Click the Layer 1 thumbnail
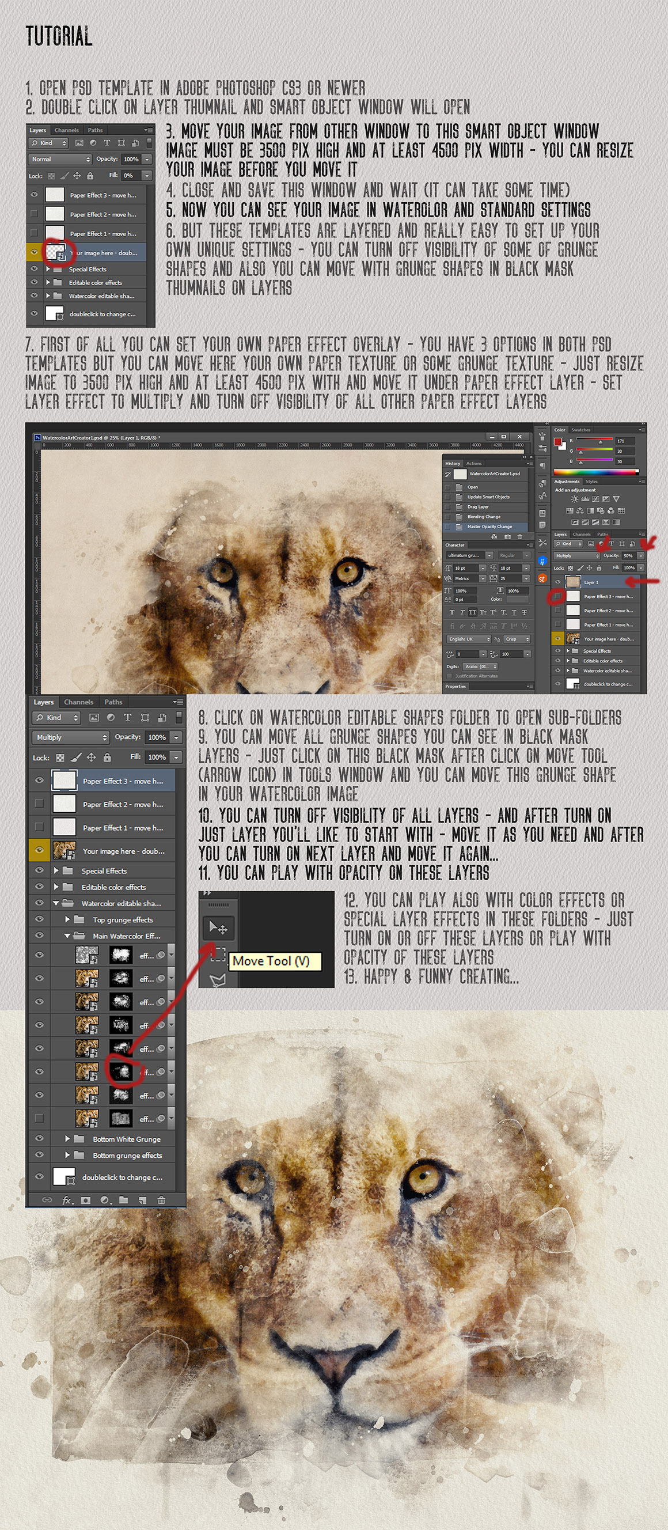668x1530 pixels. [573, 582]
